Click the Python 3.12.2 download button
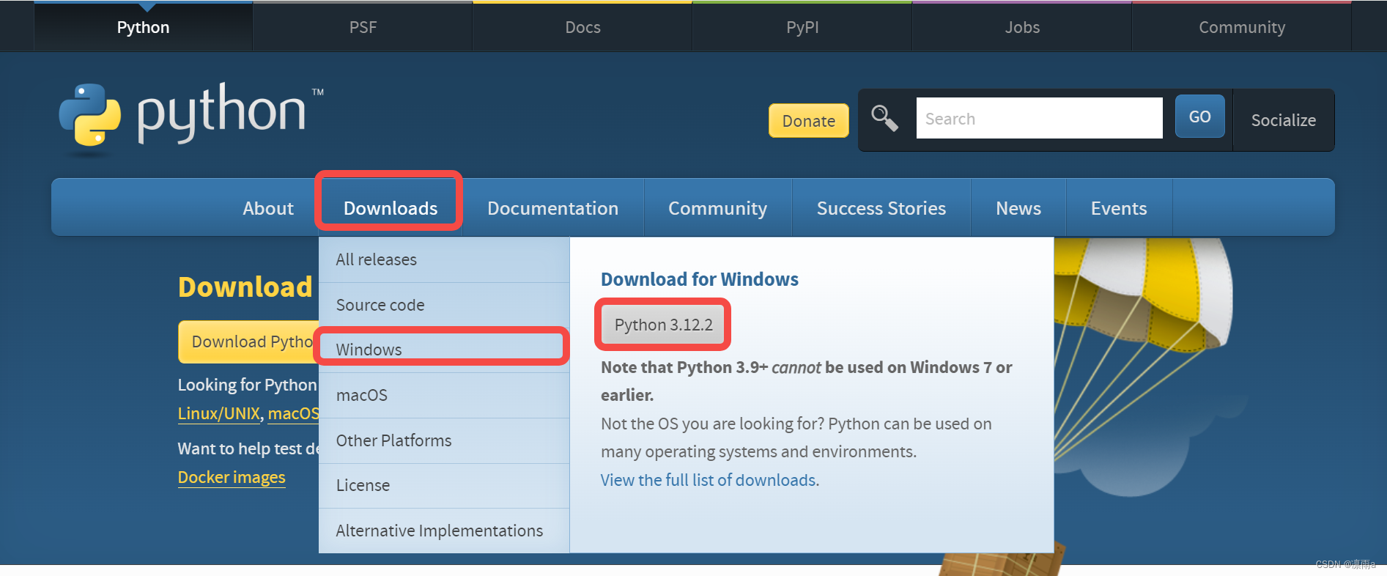Viewport: 1387px width, 576px height. pyautogui.click(x=663, y=325)
